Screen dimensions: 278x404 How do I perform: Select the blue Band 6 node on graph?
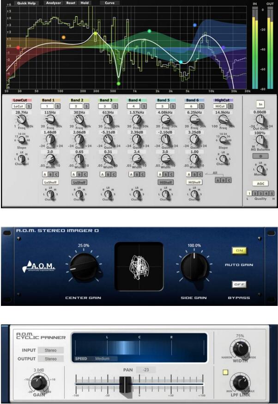point(195,25)
